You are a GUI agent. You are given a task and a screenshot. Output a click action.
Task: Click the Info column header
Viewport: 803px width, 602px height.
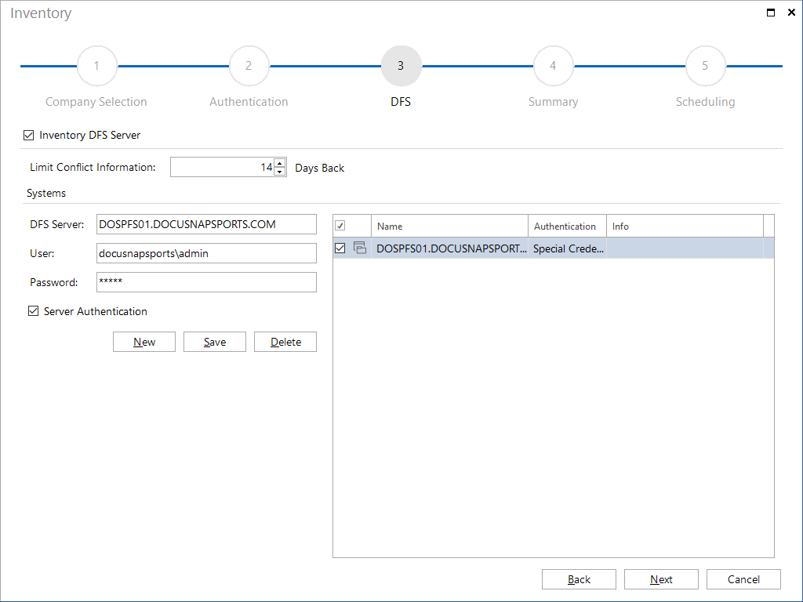click(x=685, y=226)
